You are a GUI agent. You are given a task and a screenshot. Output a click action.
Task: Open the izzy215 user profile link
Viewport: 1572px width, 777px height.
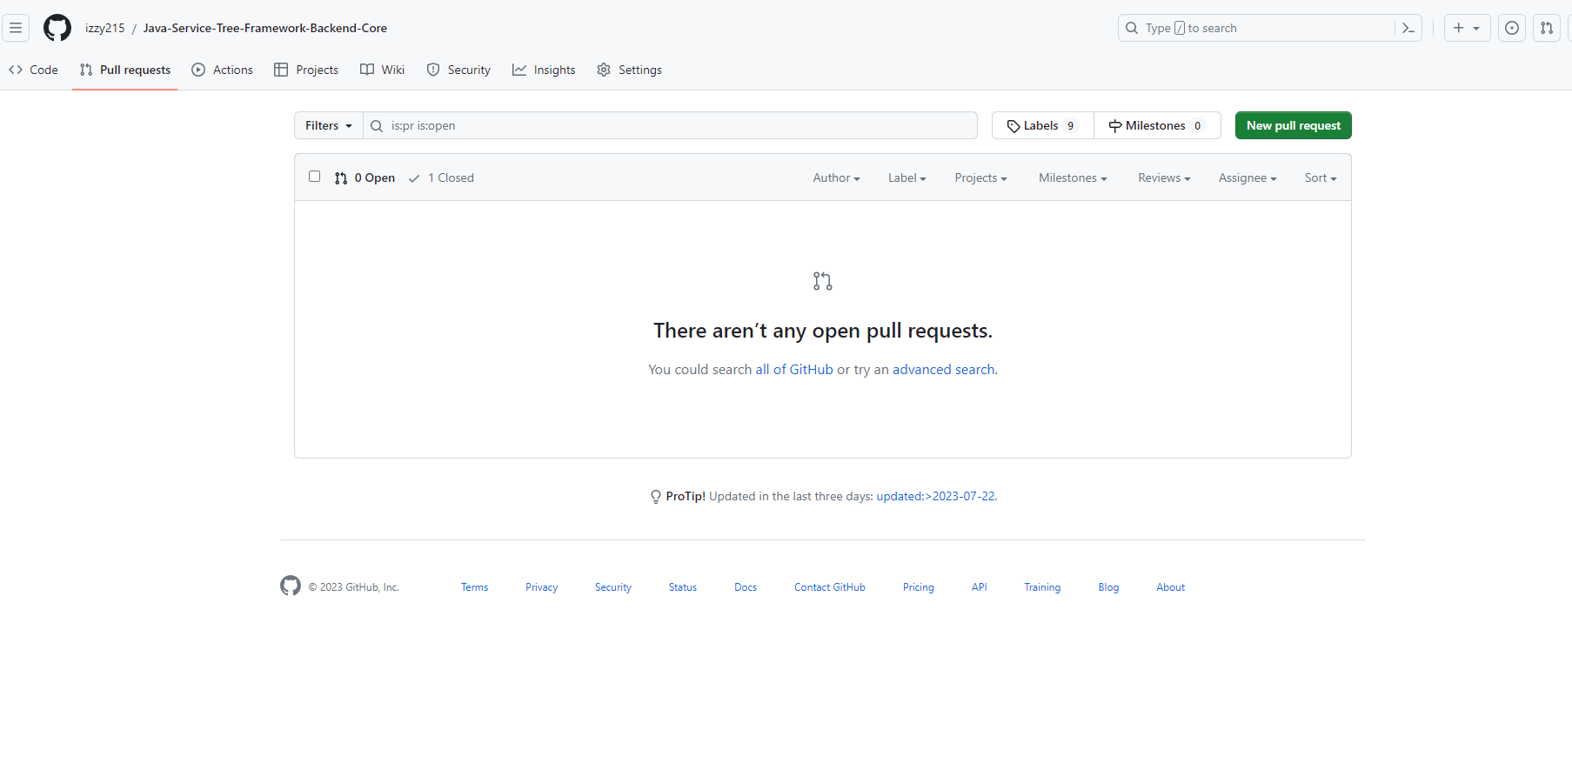105,28
